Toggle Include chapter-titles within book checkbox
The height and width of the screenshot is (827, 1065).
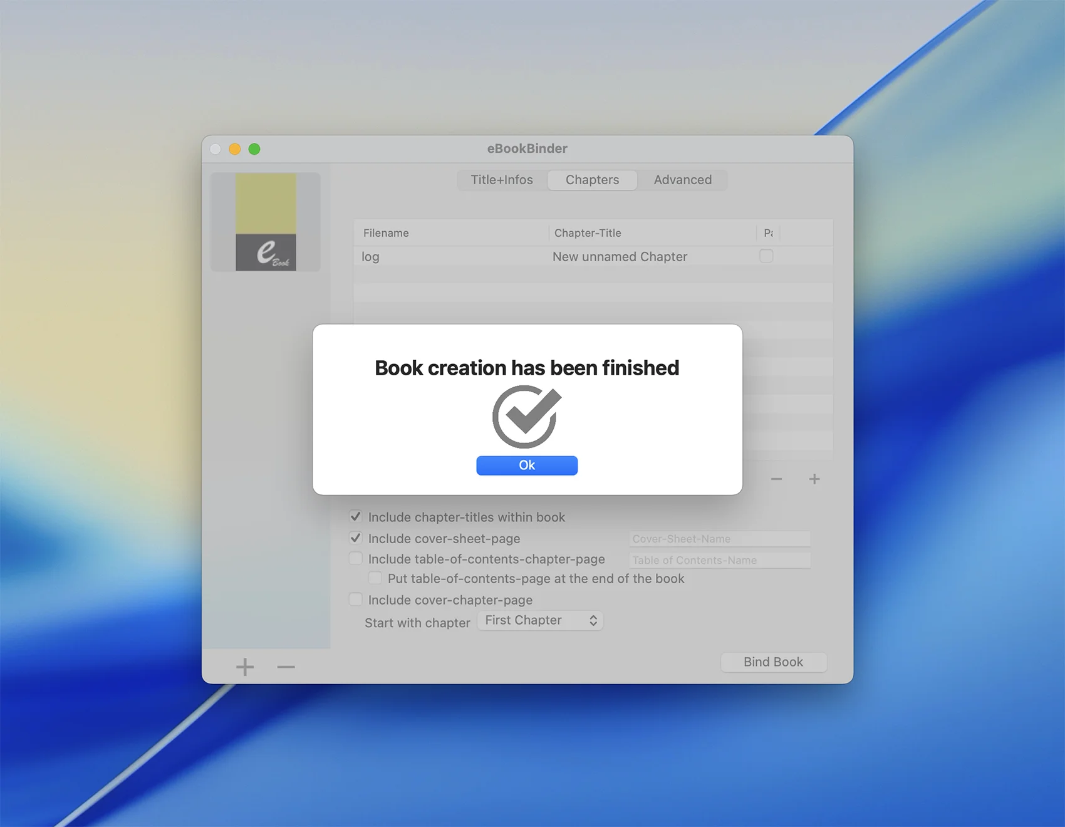[x=356, y=517]
